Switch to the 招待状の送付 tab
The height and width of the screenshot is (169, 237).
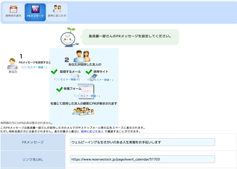pos(13,12)
